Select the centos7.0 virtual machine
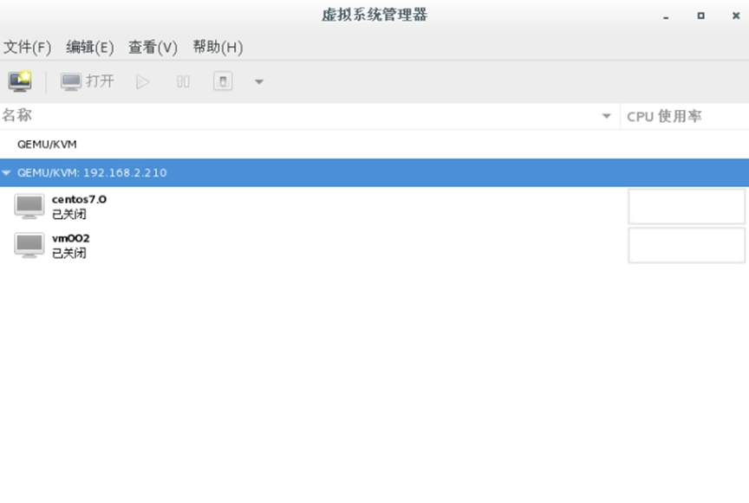The height and width of the screenshot is (503, 749). pos(79,206)
